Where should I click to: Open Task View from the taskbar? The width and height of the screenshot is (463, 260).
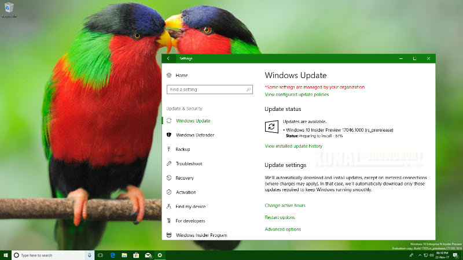pyautogui.click(x=100, y=255)
